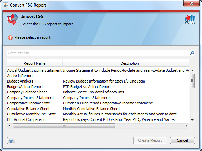Select the Budget Analysis report row
This screenshot has height=151, width=202.
(x=98, y=81)
